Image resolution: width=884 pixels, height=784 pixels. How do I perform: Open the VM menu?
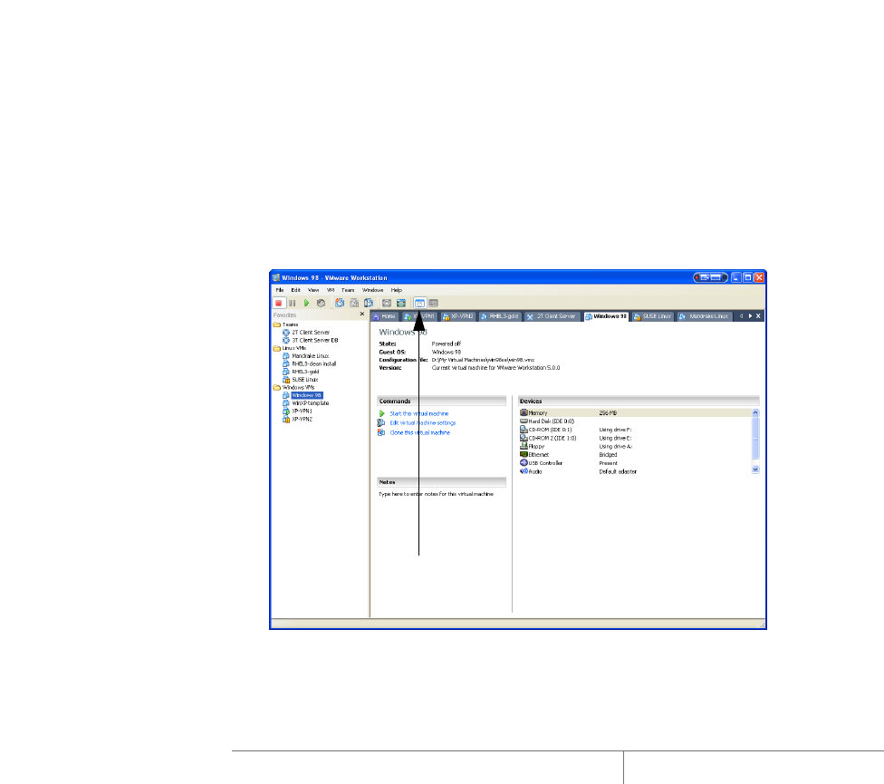coord(331,290)
